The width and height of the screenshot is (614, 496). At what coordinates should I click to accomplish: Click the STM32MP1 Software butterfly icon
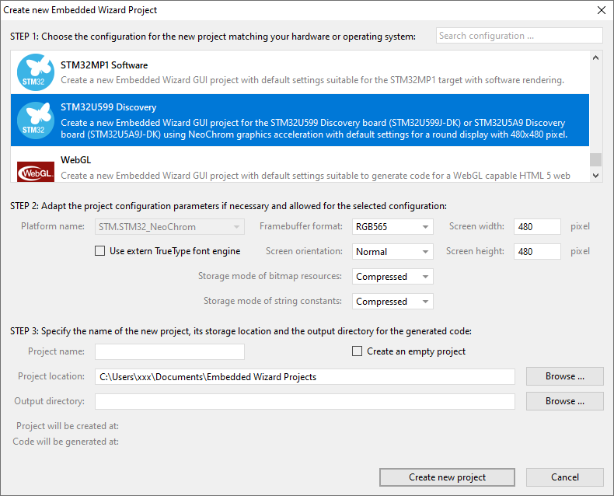(x=35, y=72)
